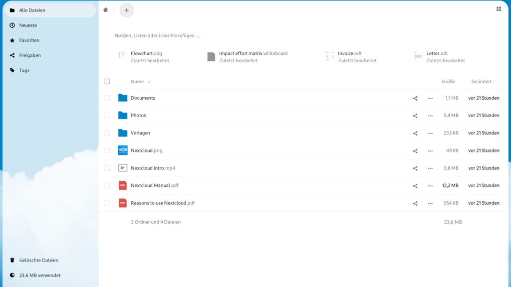Open Alle Dateien in sidebar
The height and width of the screenshot is (287, 511).
[x=50, y=10]
